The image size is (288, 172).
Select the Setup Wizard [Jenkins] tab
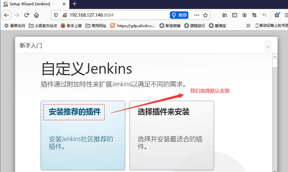(x=34, y=4)
